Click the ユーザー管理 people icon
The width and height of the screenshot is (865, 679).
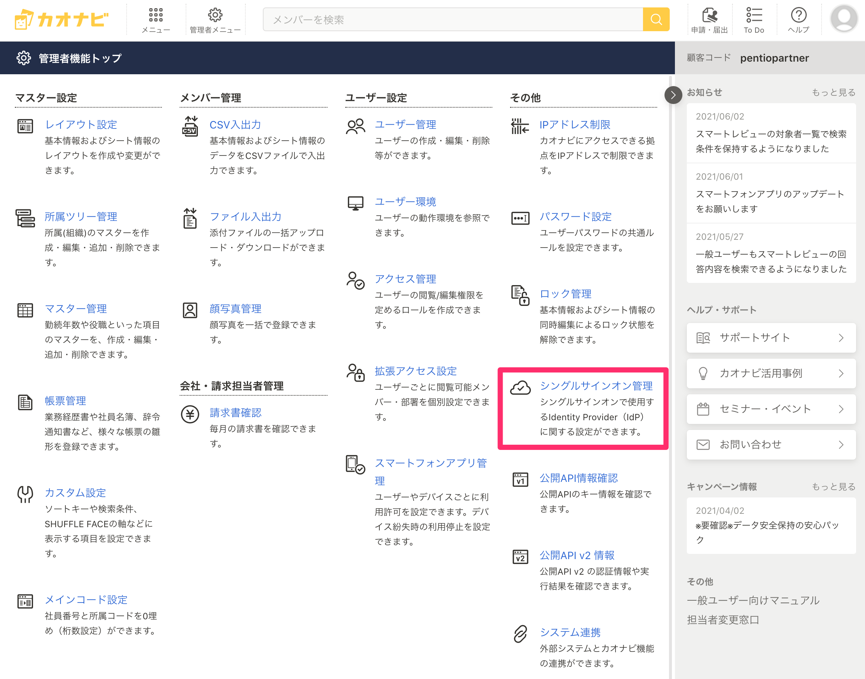pos(355,126)
